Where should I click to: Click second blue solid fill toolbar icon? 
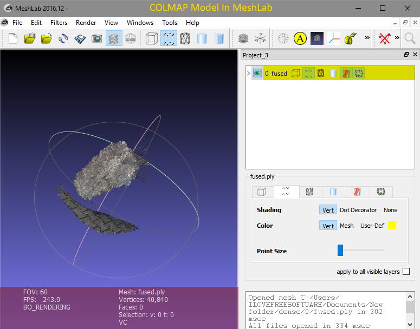coord(219,38)
